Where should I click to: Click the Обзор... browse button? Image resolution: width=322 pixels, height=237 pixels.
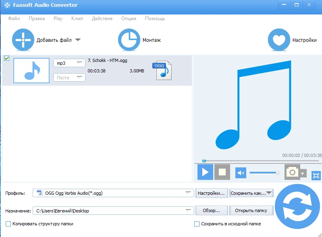[x=212, y=210]
